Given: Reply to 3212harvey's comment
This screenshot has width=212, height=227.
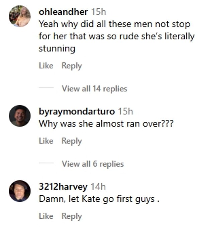Looking at the screenshot, I should (71, 216).
